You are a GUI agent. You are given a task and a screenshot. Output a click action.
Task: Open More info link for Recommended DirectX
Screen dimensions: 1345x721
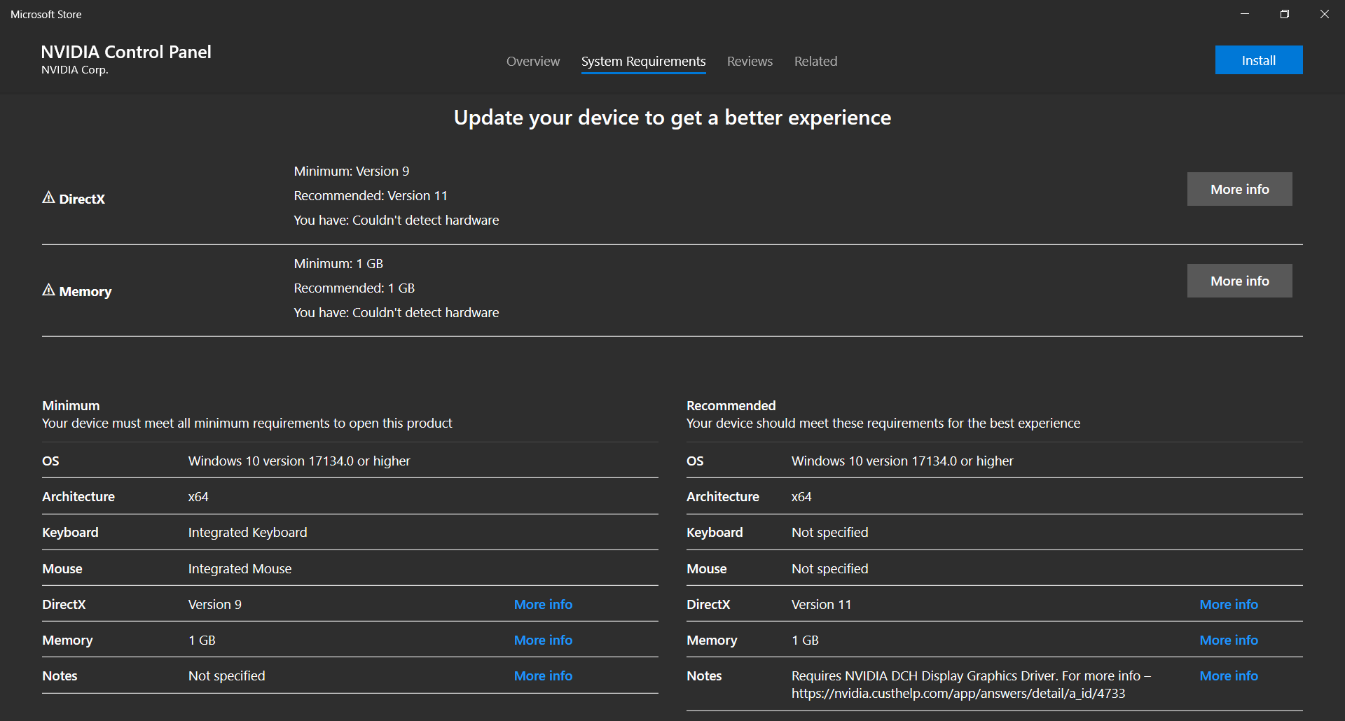coord(1228,604)
